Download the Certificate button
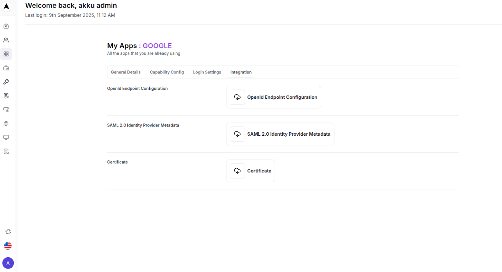 click(251, 171)
